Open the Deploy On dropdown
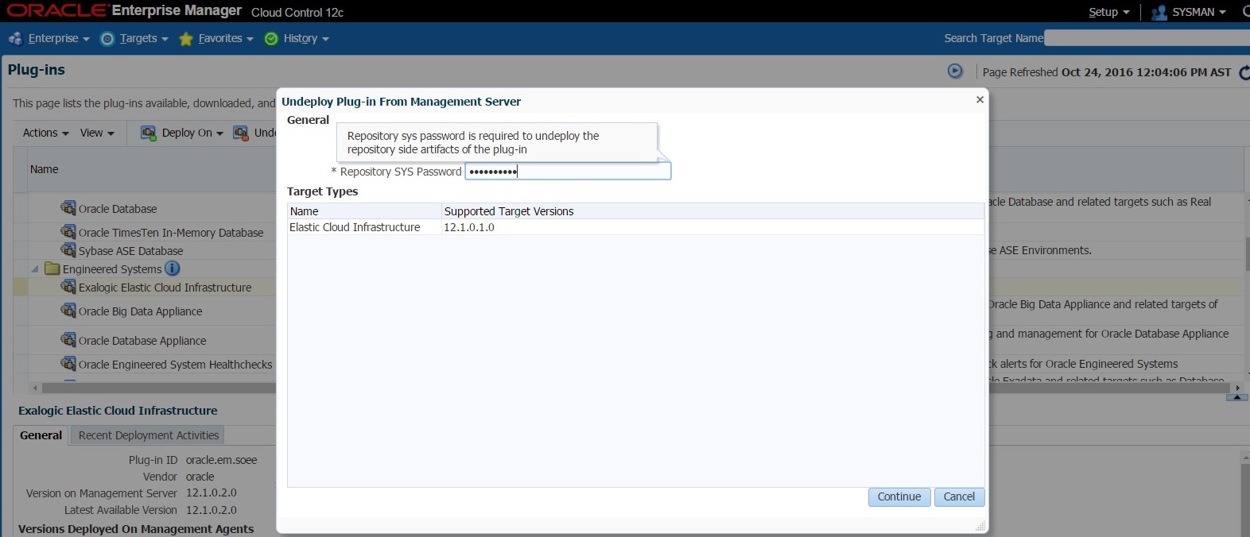The height and width of the screenshot is (537, 1250). pyautogui.click(x=192, y=133)
